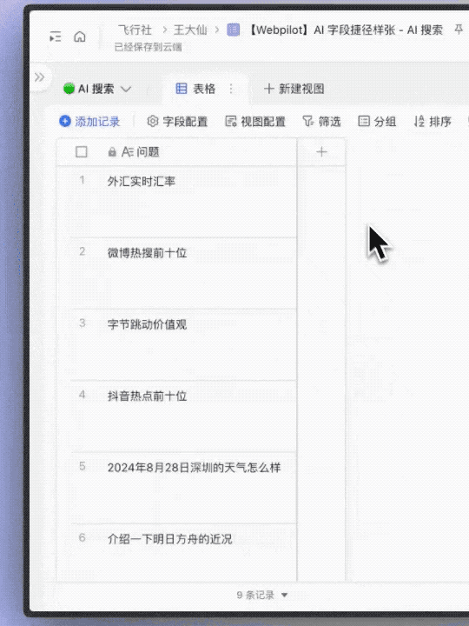469x626 pixels.
Task: Create a new view with 新建视图
Action: tap(294, 89)
